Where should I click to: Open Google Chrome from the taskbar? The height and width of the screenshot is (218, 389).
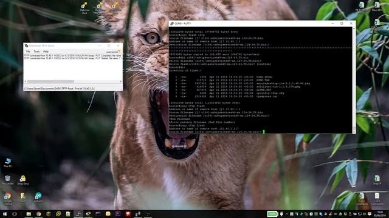coord(38,214)
